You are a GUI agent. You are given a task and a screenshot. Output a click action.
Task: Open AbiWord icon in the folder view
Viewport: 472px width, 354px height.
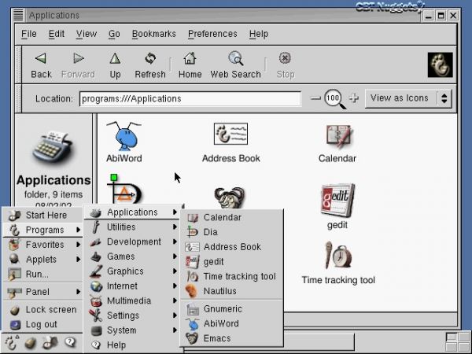124,136
